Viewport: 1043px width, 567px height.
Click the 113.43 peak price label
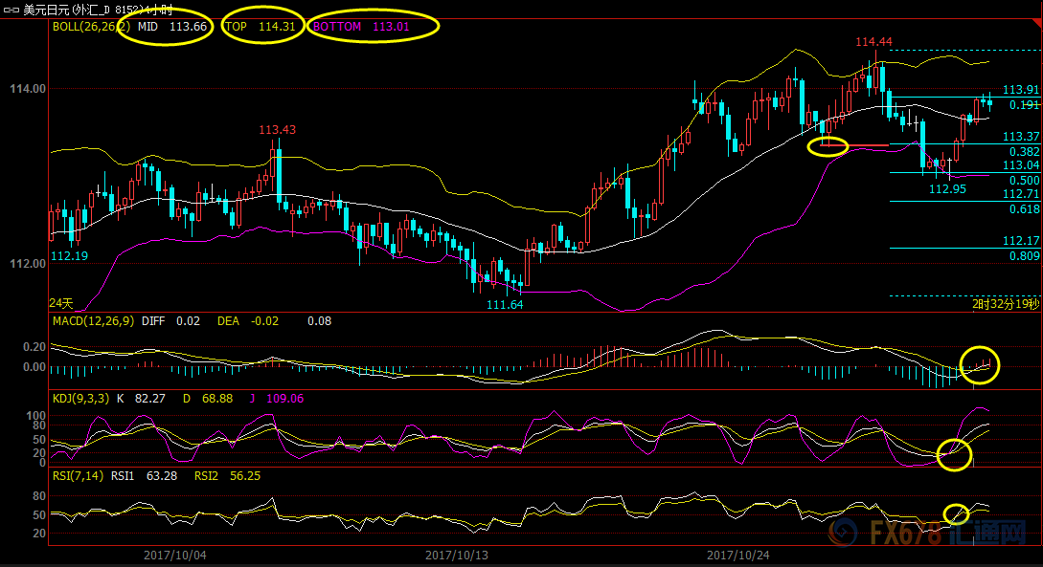[x=277, y=130]
